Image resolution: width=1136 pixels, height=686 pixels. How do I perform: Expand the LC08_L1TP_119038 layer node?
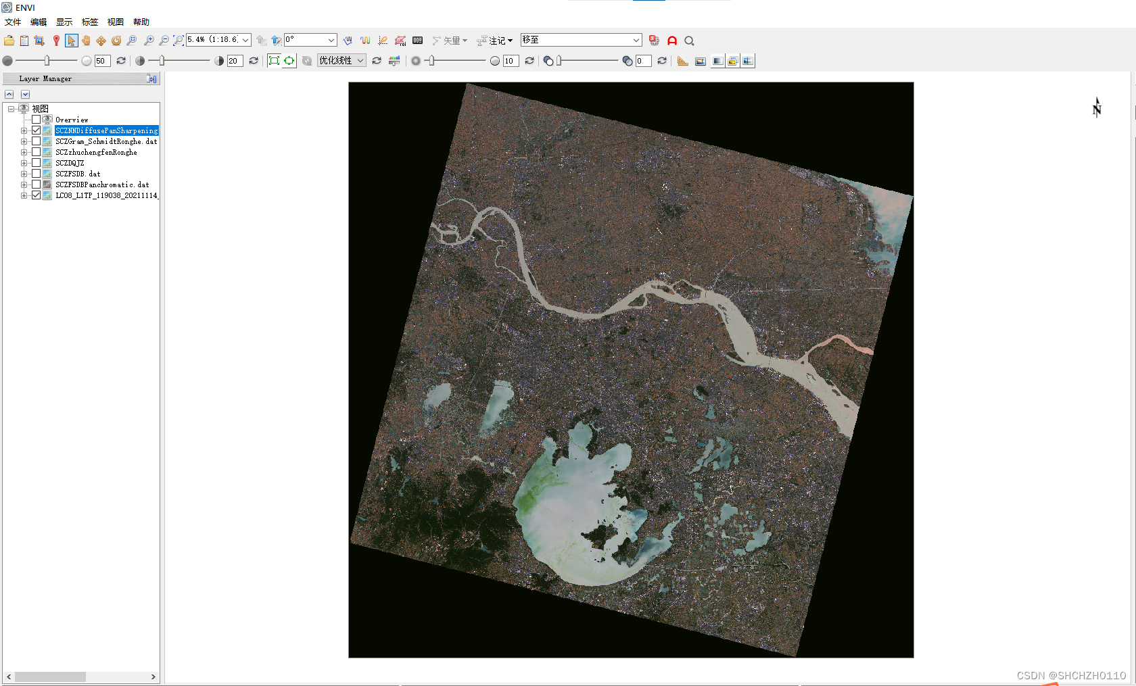24,195
